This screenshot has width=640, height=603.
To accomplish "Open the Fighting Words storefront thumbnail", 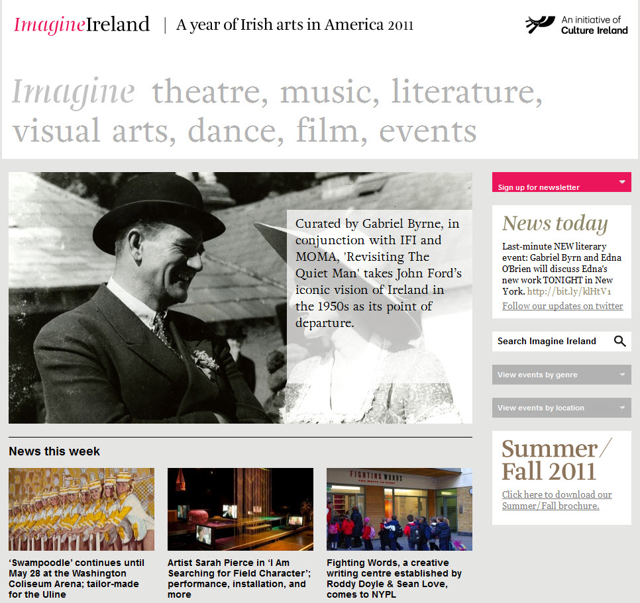I will pyautogui.click(x=400, y=509).
